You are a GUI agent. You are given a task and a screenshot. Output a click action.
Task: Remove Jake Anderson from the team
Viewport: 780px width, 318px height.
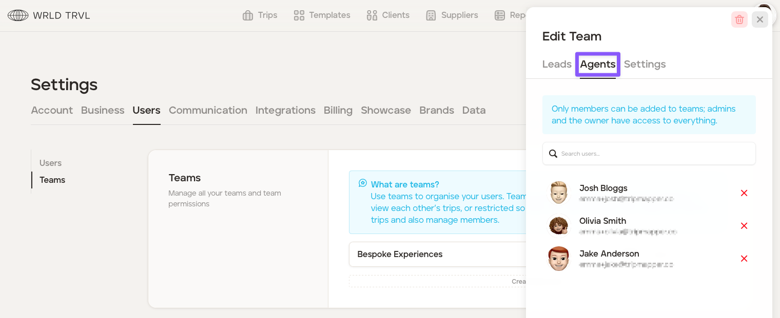(744, 259)
